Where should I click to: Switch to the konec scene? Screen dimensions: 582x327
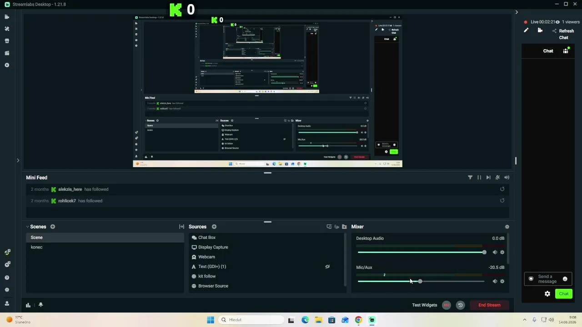pos(105,247)
